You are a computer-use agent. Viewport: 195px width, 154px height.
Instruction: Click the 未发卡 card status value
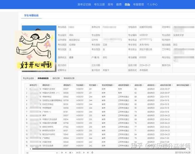pyautogui.click(x=106, y=70)
